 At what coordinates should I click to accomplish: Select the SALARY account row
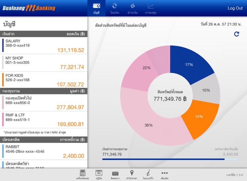43,46
